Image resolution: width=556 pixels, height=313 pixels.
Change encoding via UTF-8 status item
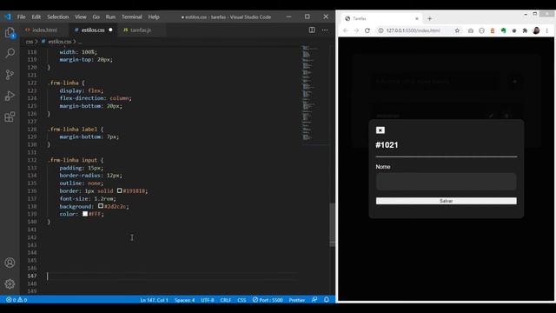(208, 300)
